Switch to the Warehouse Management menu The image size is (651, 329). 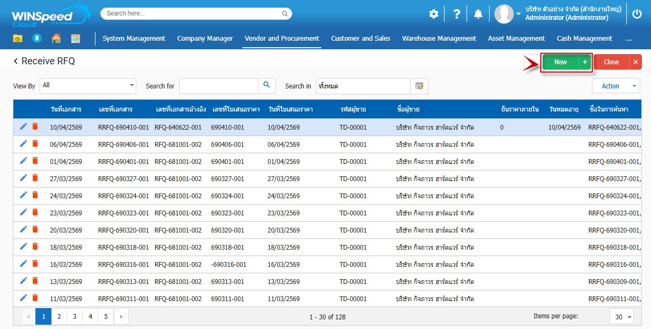pos(439,39)
